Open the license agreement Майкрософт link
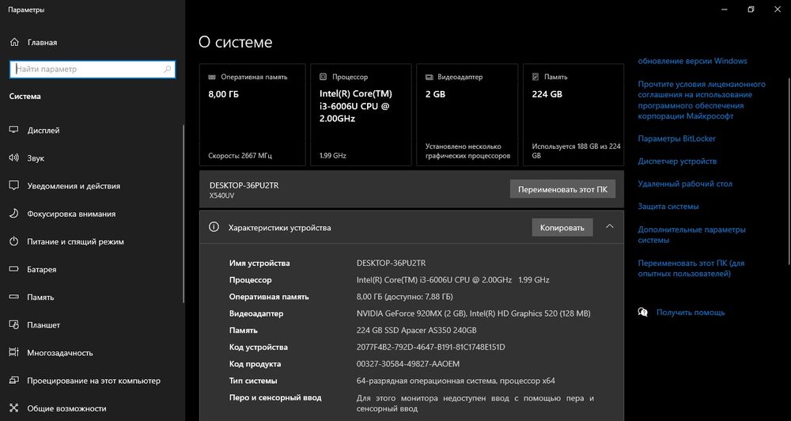Image resolution: width=791 pixels, height=421 pixels. [701, 100]
